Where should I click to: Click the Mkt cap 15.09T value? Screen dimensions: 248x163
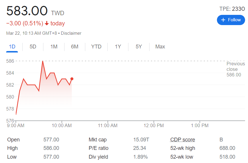pyautogui.click(x=141, y=140)
